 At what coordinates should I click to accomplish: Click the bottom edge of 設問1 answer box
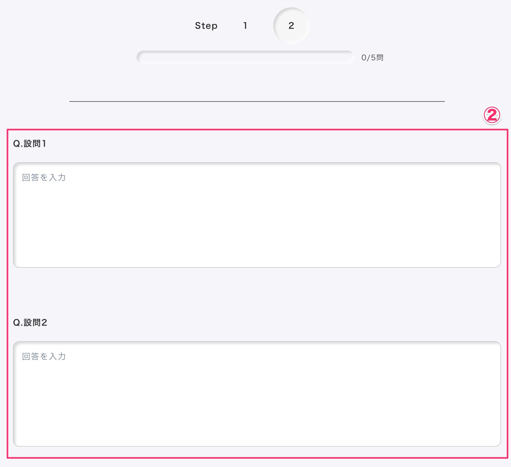tap(257, 267)
